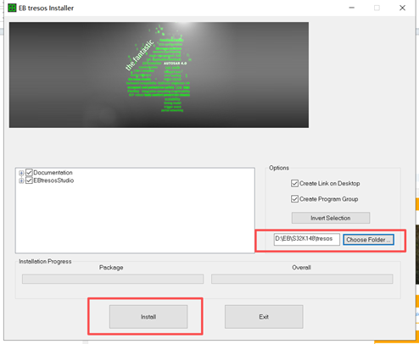Click the installation path text field
Viewport: 419px width, 344px height.
pos(307,239)
